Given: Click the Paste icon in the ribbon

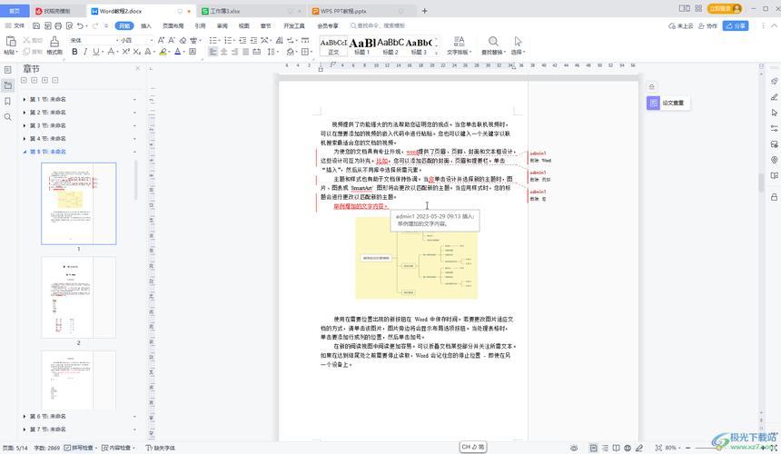Looking at the screenshot, I should 11,42.
